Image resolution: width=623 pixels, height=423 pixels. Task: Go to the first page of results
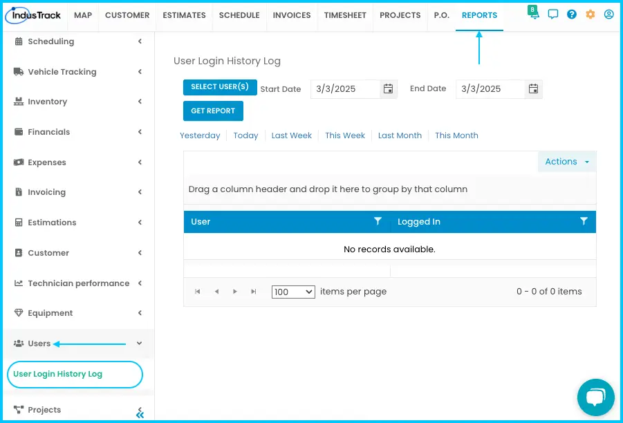pos(198,292)
